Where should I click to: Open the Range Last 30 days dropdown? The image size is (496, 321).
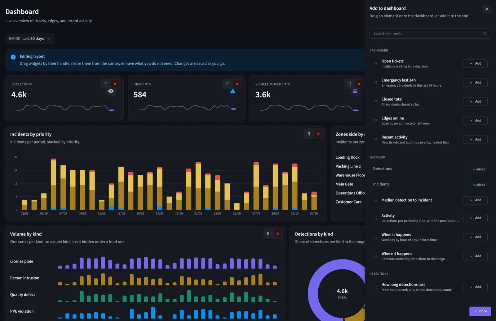30,39
